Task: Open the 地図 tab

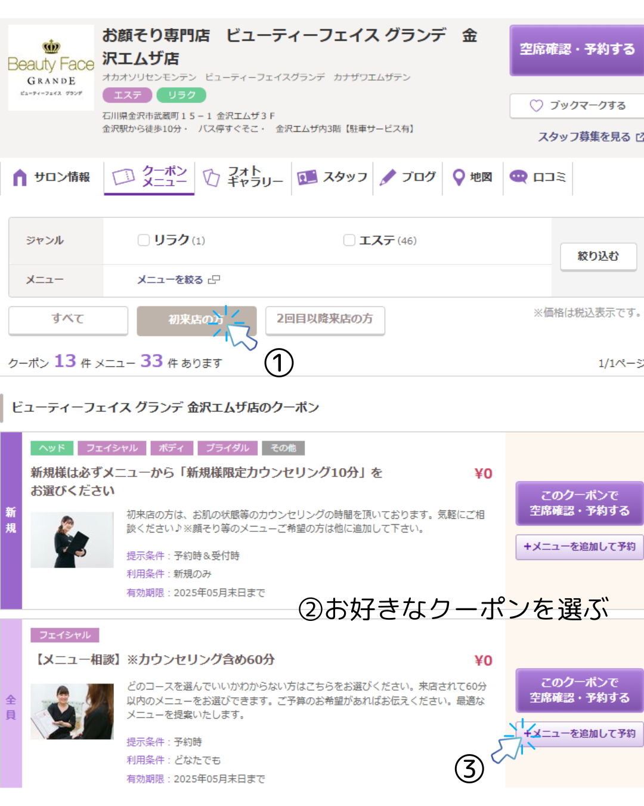Action: click(472, 177)
